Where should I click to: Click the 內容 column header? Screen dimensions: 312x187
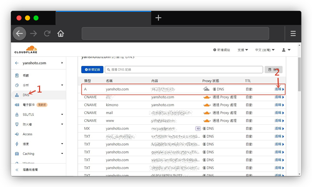tap(154, 81)
